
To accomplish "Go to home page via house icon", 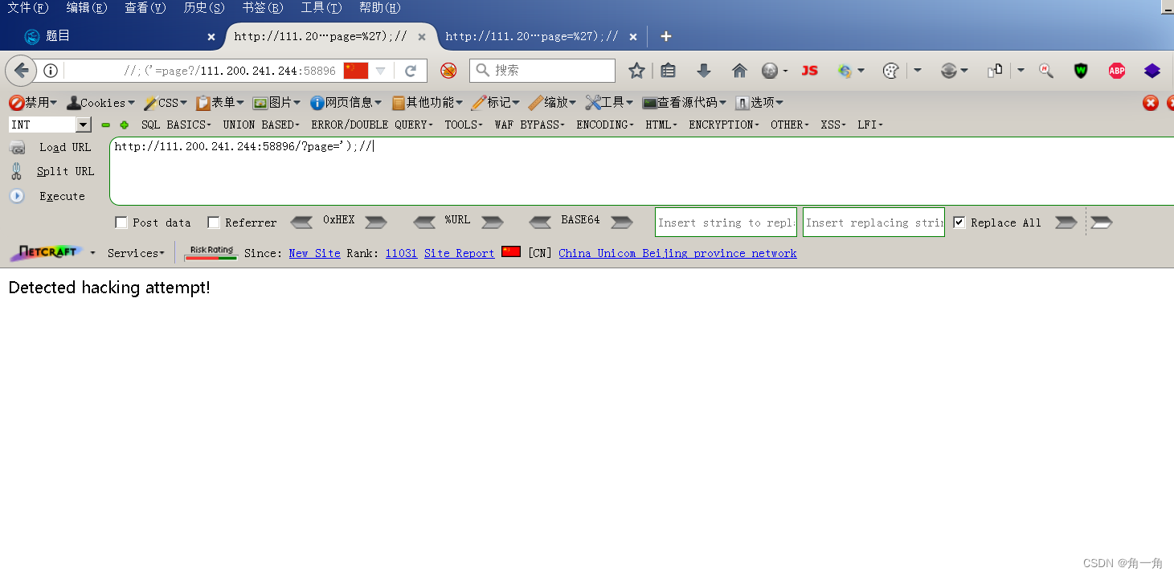I will click(739, 71).
